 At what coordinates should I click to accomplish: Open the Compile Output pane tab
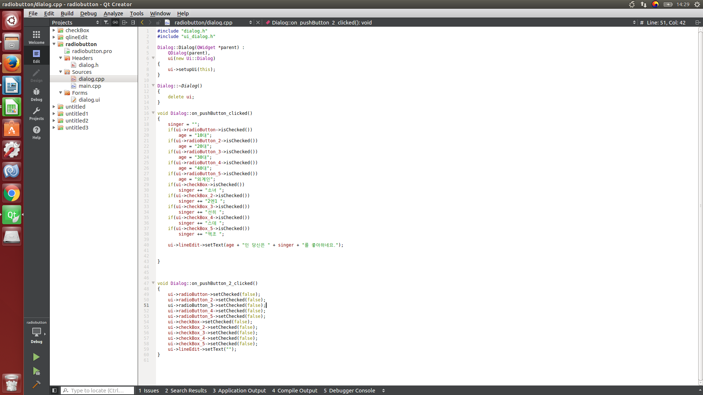pos(294,390)
